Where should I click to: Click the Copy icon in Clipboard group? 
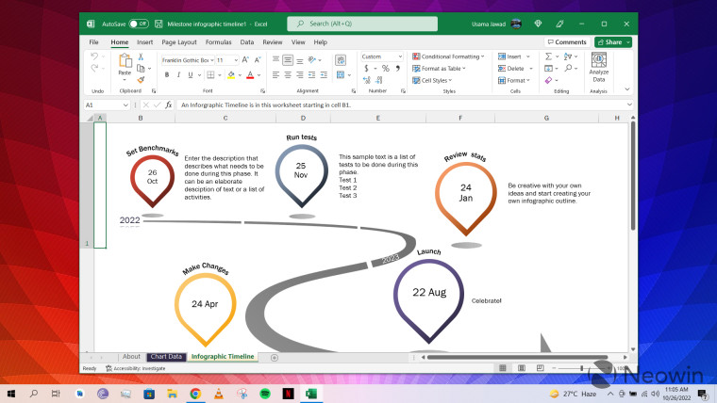[141, 69]
